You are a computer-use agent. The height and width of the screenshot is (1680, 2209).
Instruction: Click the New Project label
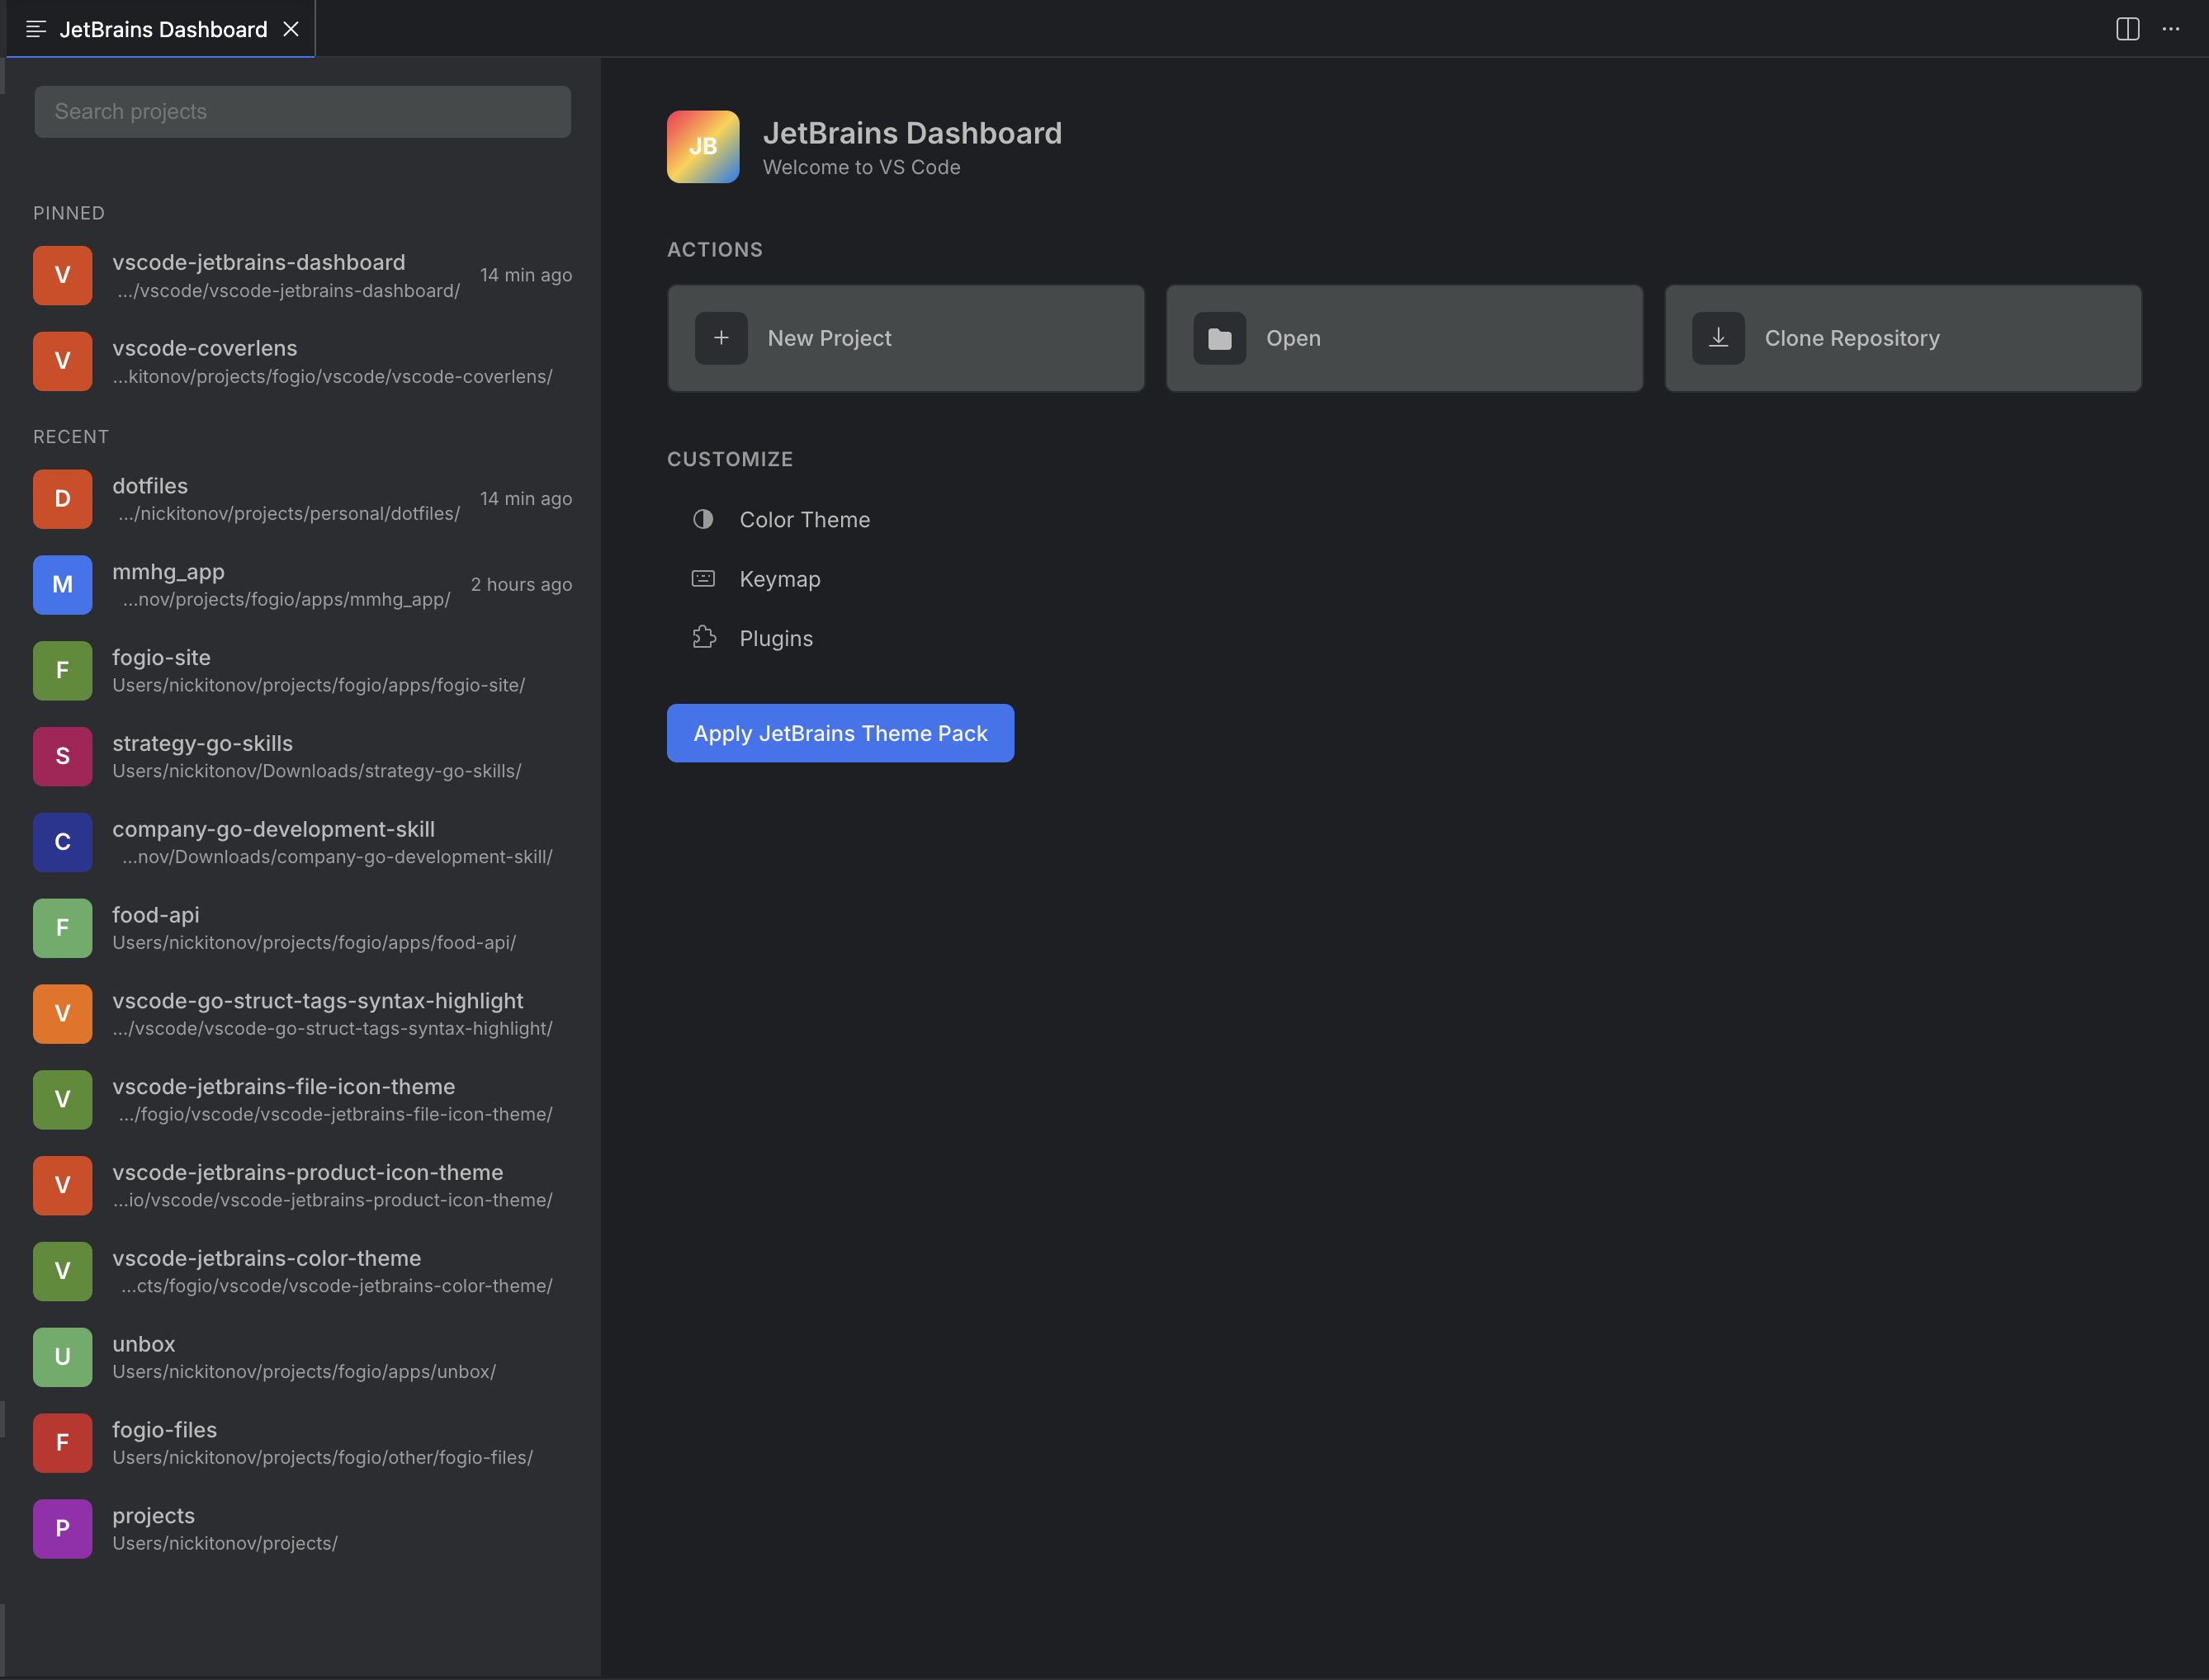pos(830,338)
